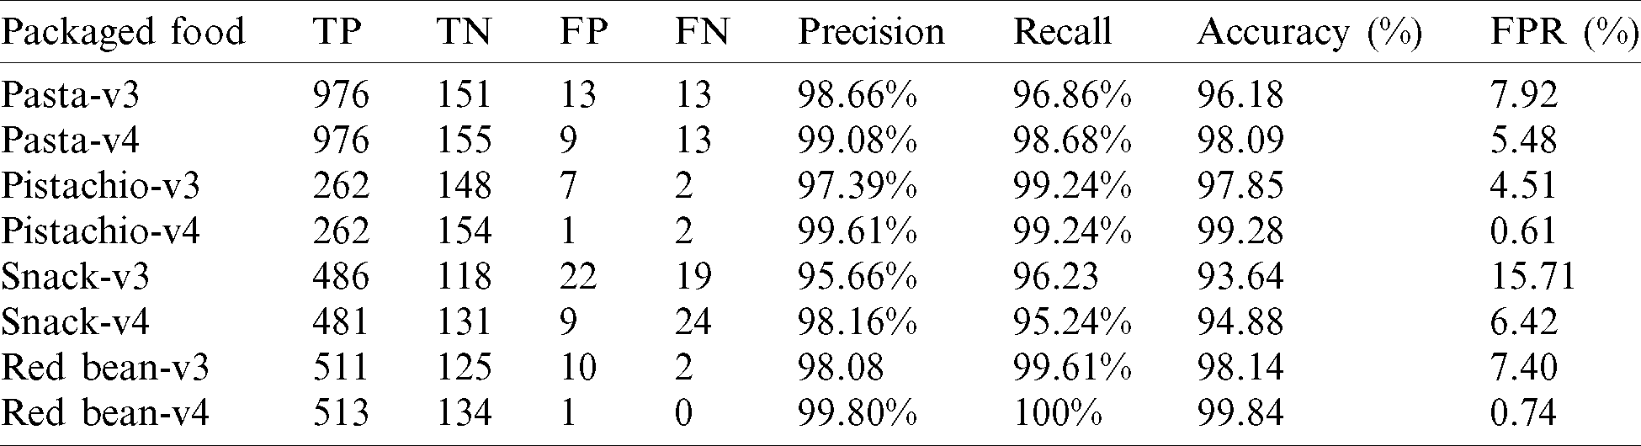Select the Pistachio-v3 row label
The height and width of the screenshot is (446, 1641).
tap(100, 185)
